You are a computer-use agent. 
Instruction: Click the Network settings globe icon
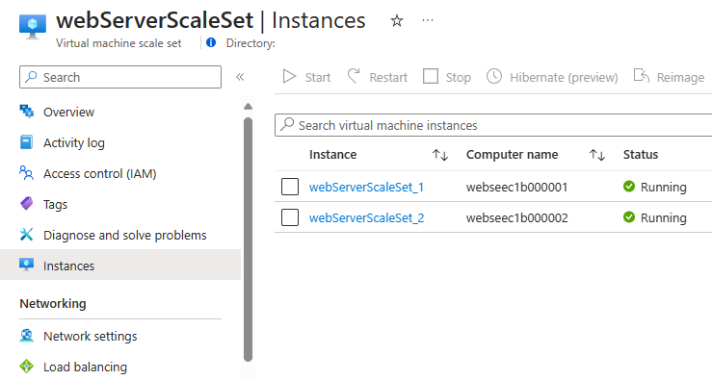click(26, 336)
